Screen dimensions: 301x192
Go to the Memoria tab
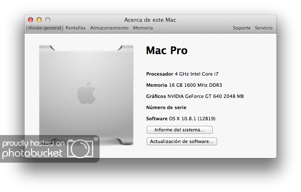point(143,28)
